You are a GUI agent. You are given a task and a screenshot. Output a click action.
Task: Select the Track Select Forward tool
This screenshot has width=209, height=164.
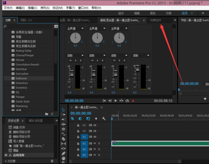point(63,114)
